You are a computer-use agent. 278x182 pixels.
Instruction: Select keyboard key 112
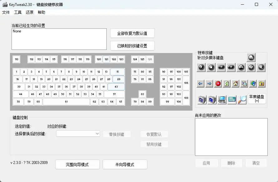coord(32,59)
